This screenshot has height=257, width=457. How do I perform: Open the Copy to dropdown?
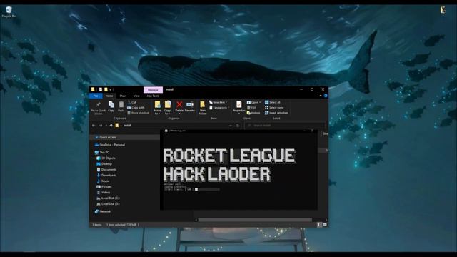pos(168,108)
